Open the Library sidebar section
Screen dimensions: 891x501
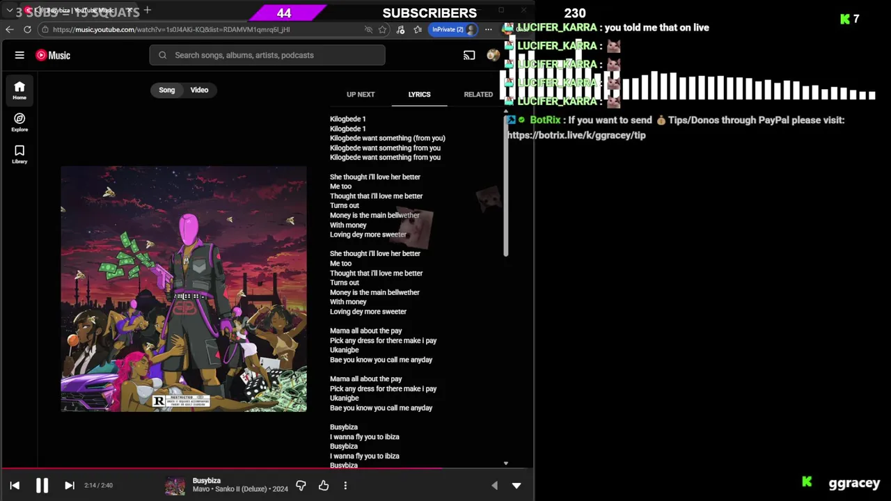[19, 154]
